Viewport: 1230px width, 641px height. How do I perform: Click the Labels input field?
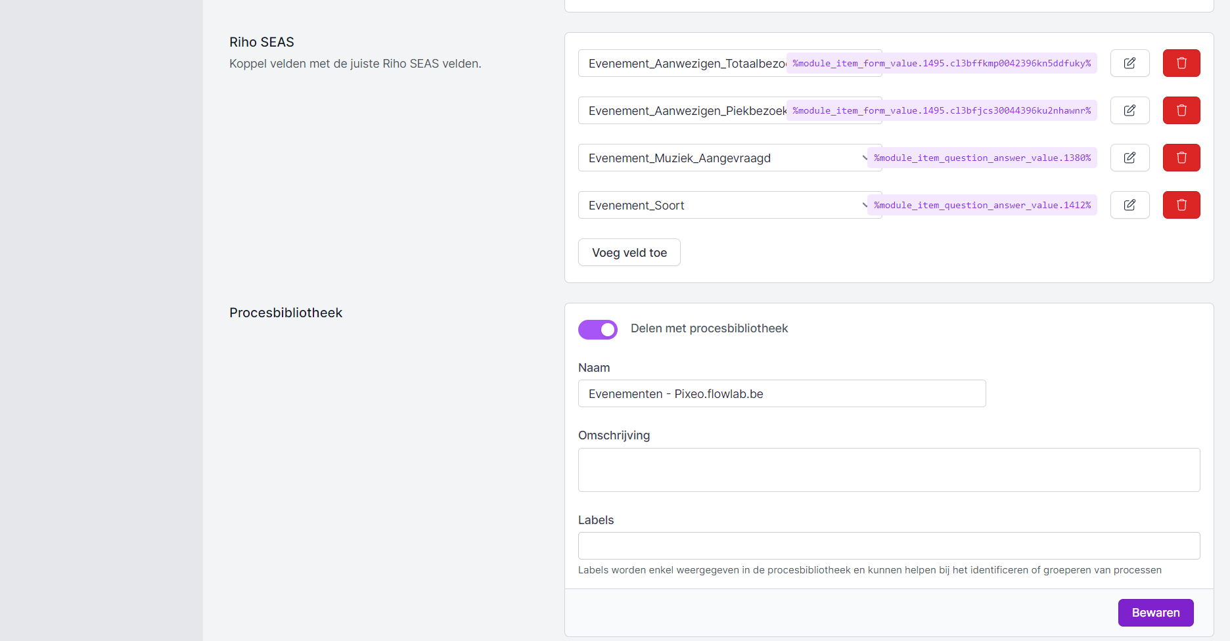[888, 545]
